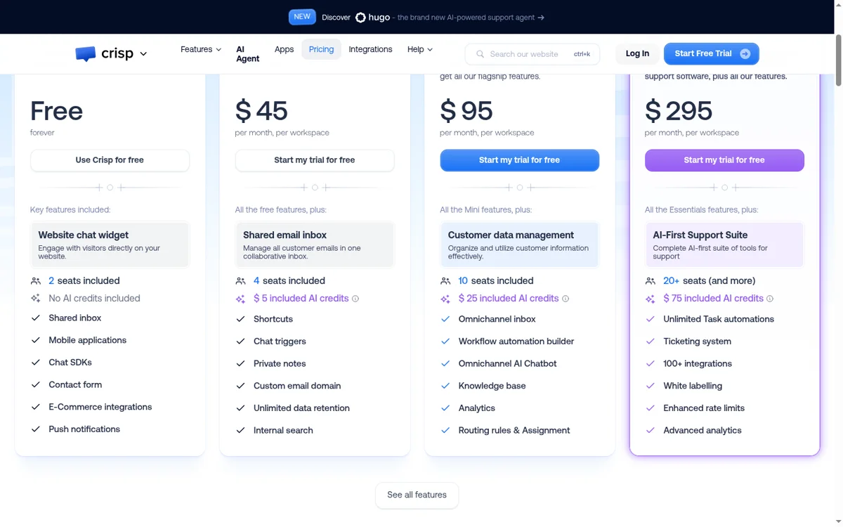Click info icon next to $ 25 AI credits
The image size is (843, 527).
[x=566, y=299]
